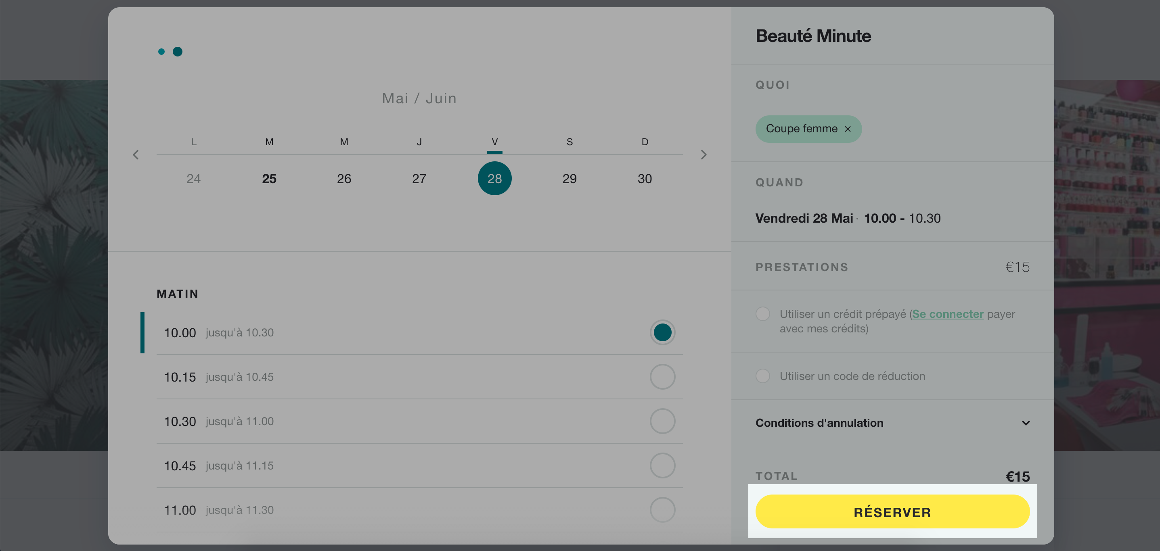Click the Se connecter link
This screenshot has width=1160, height=551.
[x=947, y=314]
